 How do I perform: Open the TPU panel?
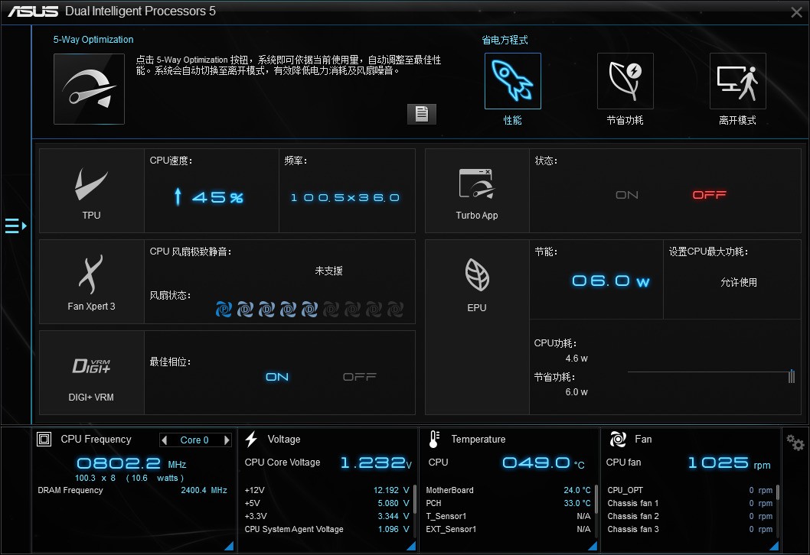(x=91, y=191)
